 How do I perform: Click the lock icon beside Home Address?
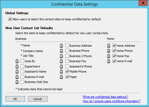(x=108, y=46)
